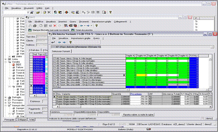Open the Collegamenti menu in the DDT window
This screenshot has height=132, width=218.
[120, 22]
